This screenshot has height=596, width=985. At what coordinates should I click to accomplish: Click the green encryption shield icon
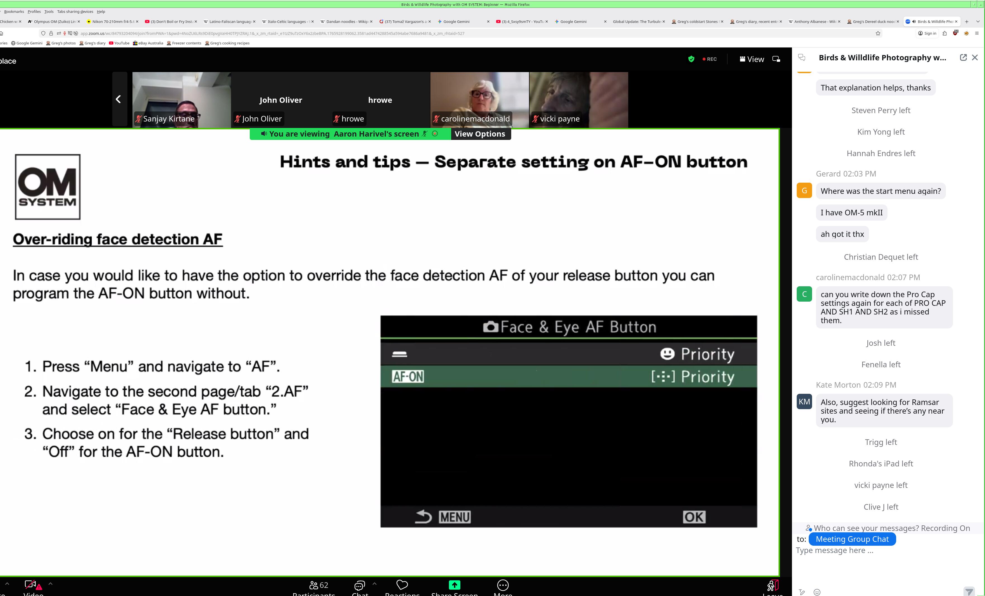pyautogui.click(x=691, y=59)
